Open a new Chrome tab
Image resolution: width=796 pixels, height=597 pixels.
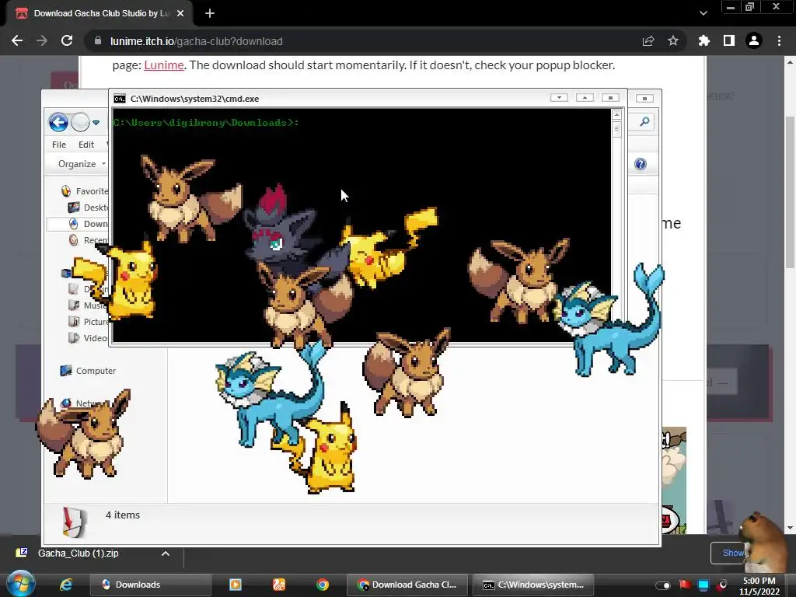click(210, 14)
